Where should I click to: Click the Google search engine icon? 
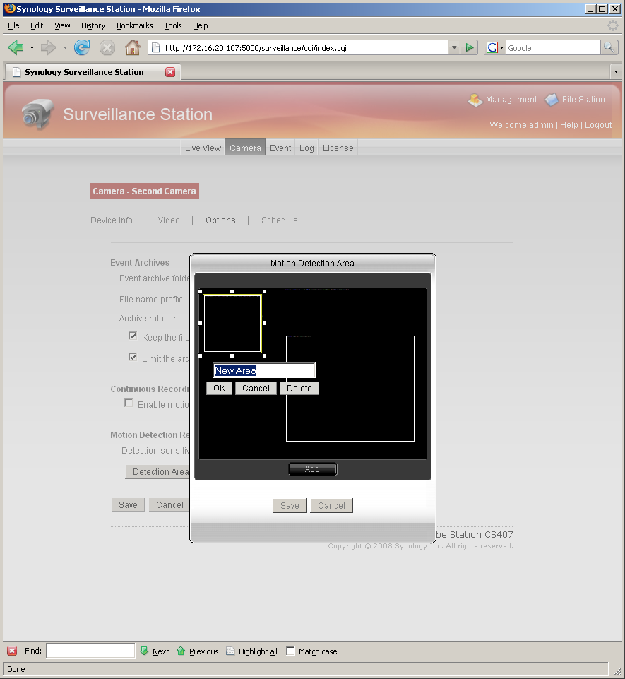pyautogui.click(x=492, y=47)
